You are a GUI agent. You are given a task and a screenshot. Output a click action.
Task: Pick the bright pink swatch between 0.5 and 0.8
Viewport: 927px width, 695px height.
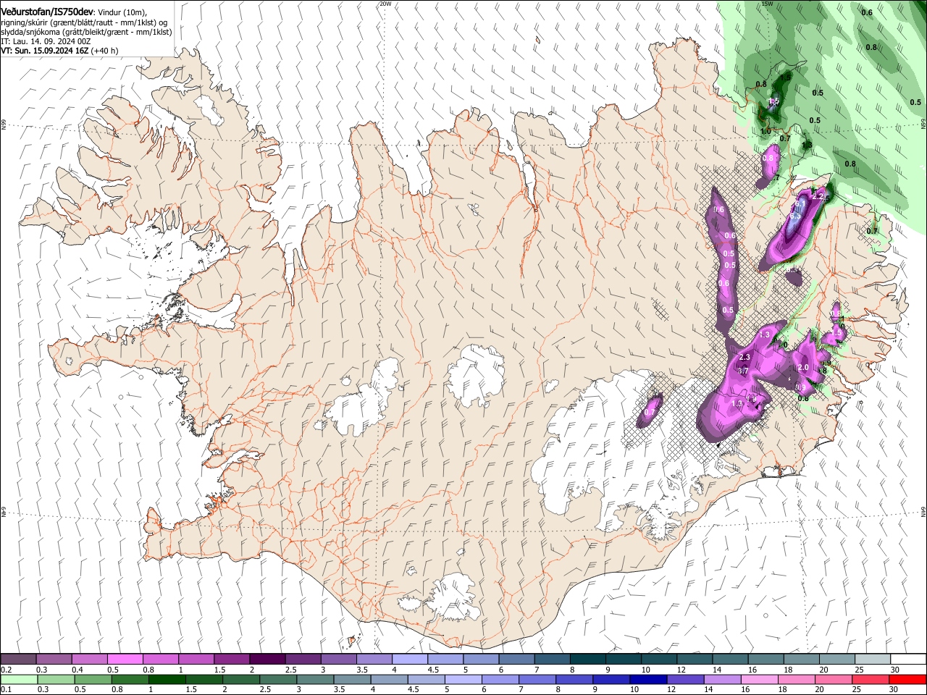pos(125,659)
